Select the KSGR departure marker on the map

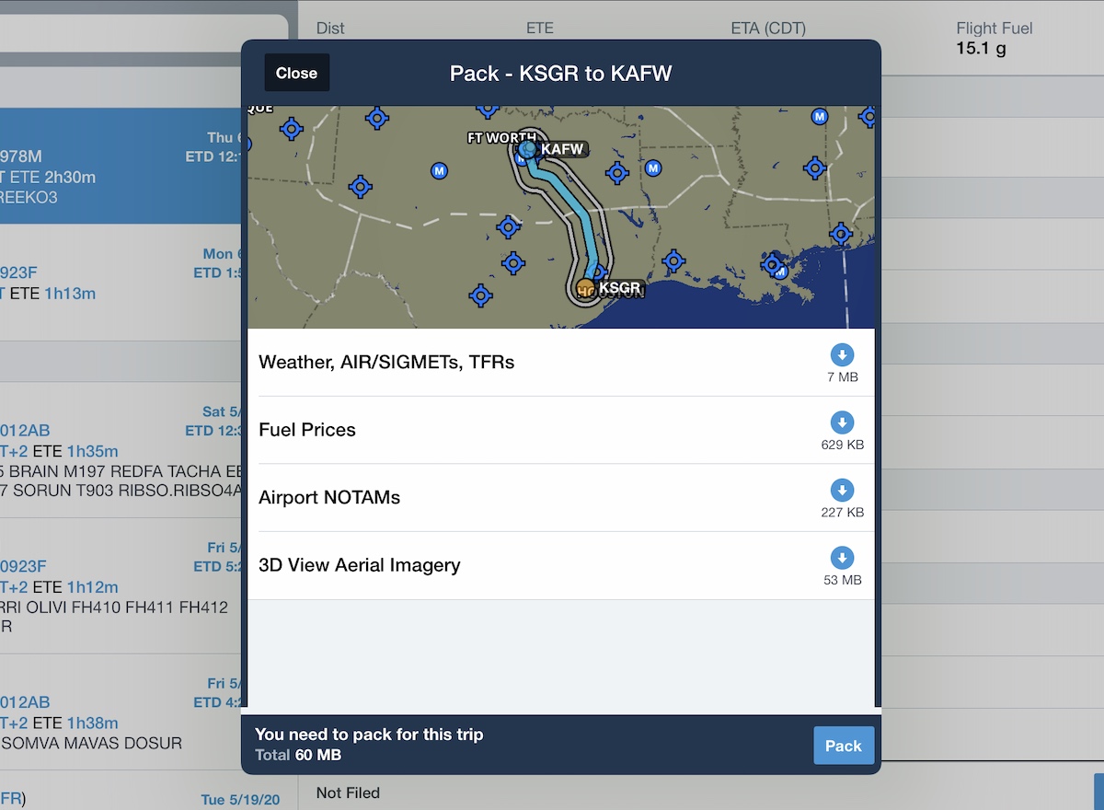click(585, 288)
